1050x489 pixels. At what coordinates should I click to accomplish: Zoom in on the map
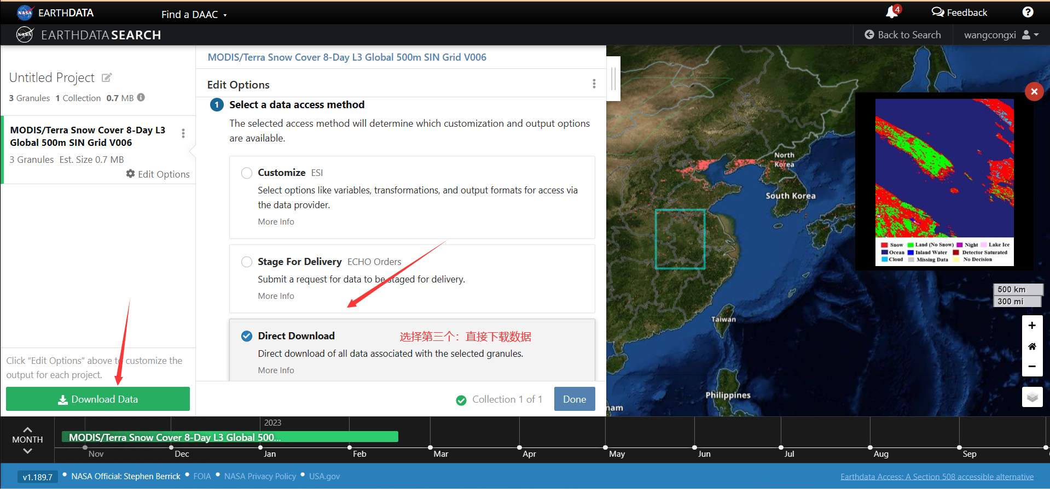coord(1032,326)
